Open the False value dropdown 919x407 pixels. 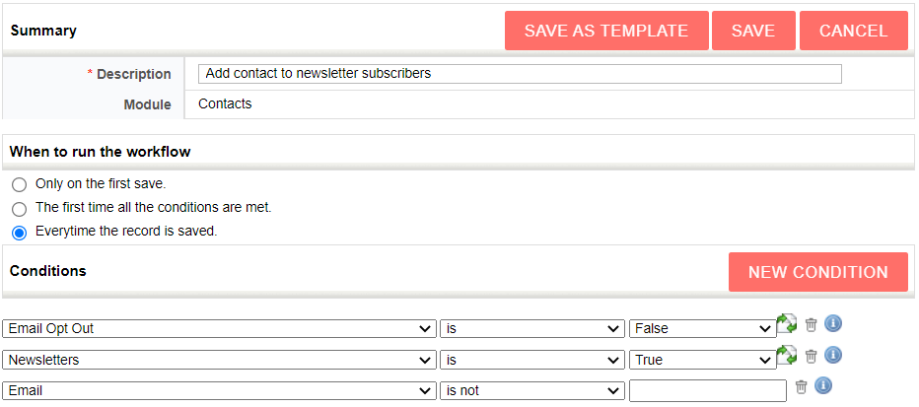703,329
